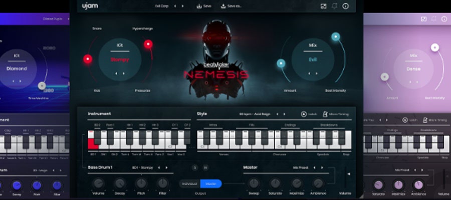Click the Micro Timing metronome icon
The width and height of the screenshot is (451, 200).
tap(326, 114)
